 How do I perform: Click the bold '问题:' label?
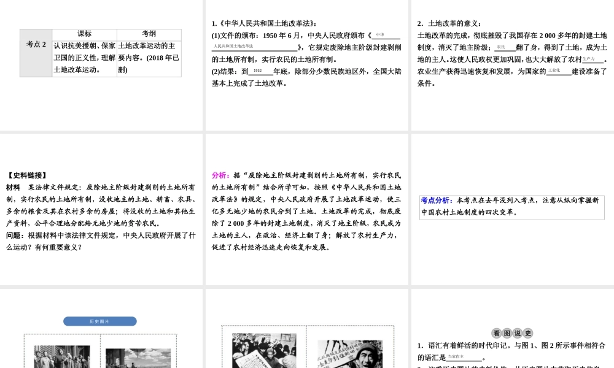pos(15,236)
